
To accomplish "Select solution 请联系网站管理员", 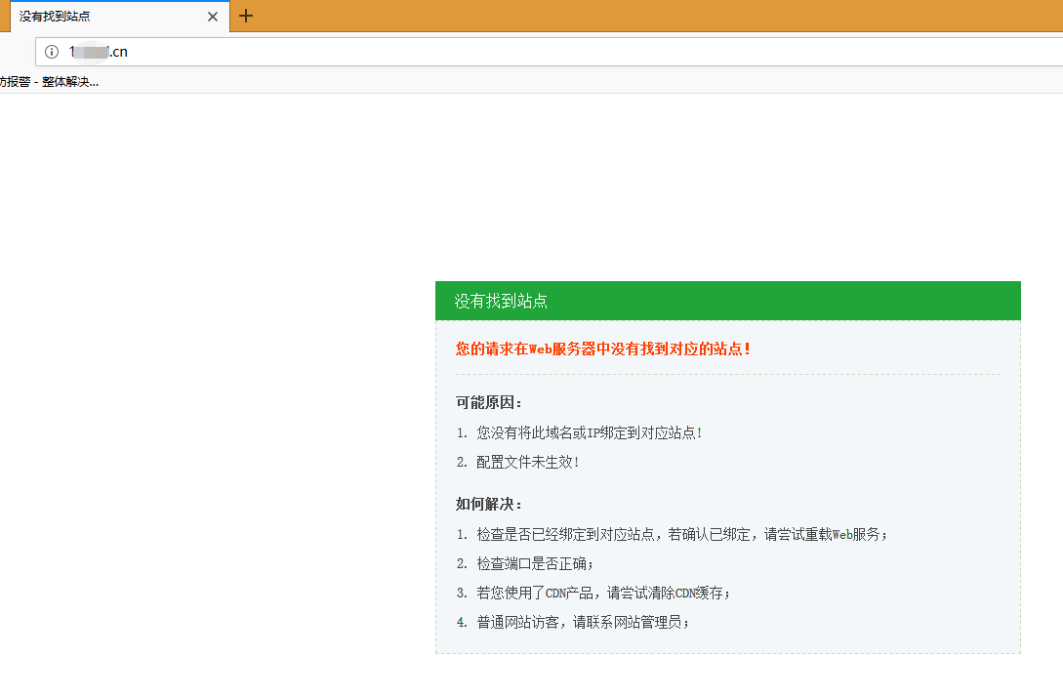I will pyautogui.click(x=583, y=622).
